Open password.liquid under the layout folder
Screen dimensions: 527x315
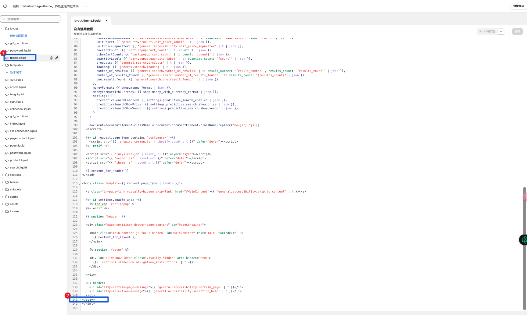[20, 51]
